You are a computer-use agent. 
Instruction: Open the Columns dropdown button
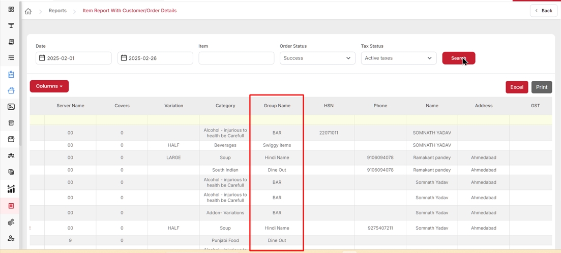[x=49, y=86]
